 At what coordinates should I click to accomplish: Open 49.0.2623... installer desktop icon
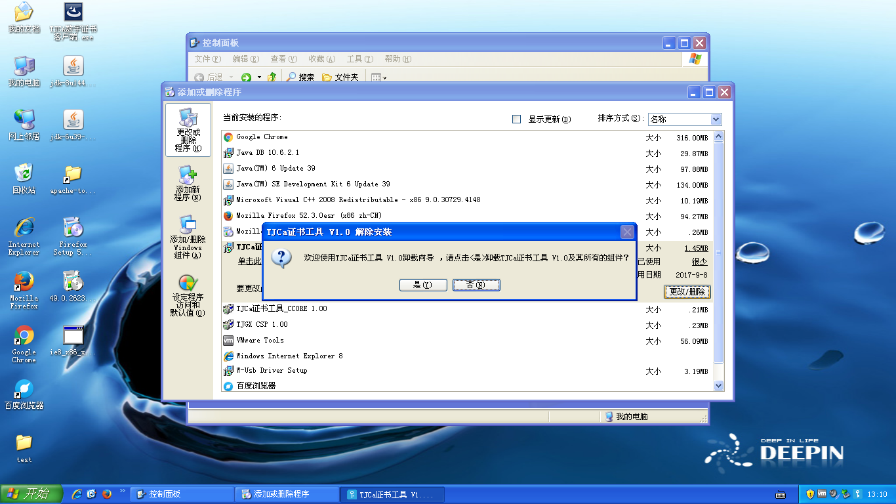pos(73,287)
